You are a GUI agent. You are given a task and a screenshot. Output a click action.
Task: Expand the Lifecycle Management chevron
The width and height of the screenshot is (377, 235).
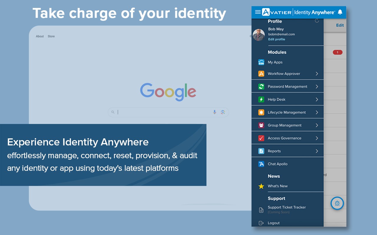[x=317, y=113]
